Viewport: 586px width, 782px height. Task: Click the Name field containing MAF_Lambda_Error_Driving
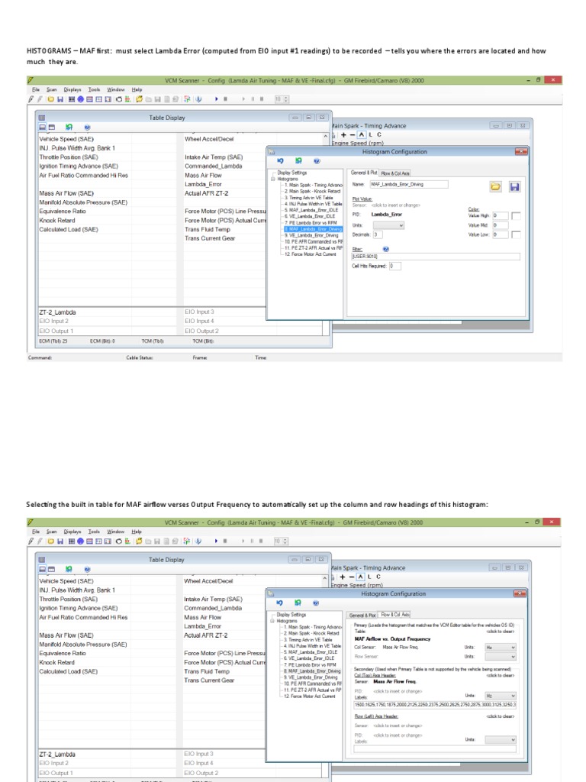coord(409,185)
